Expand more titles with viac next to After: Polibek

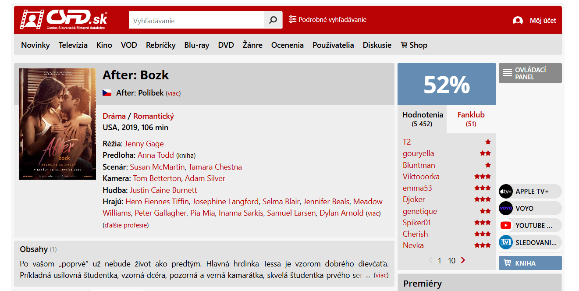pyautogui.click(x=173, y=93)
